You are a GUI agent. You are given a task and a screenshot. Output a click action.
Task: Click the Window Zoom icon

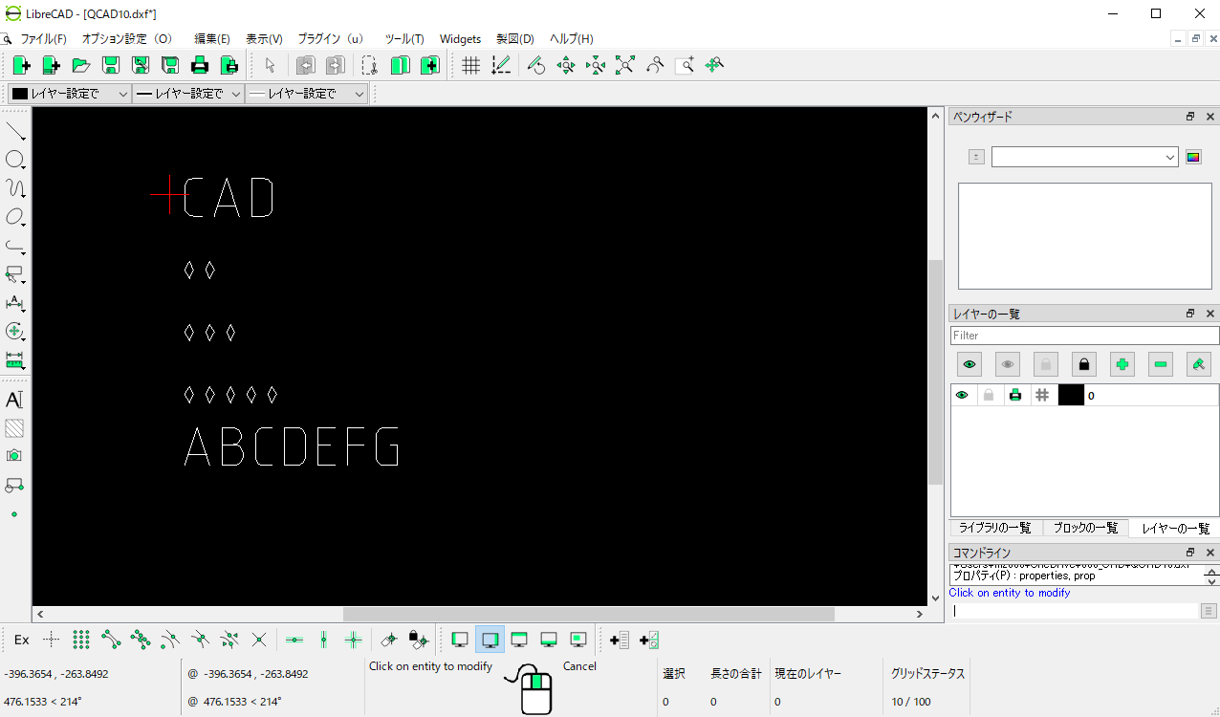[x=685, y=65]
